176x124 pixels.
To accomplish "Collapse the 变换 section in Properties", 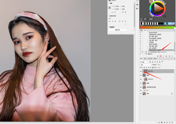I will (109, 3).
